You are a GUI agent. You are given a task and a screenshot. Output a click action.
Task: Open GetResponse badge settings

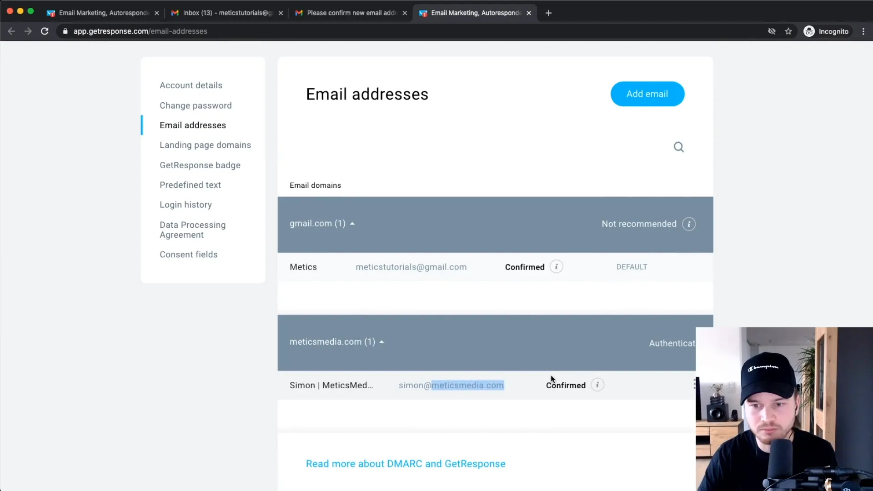click(x=200, y=165)
